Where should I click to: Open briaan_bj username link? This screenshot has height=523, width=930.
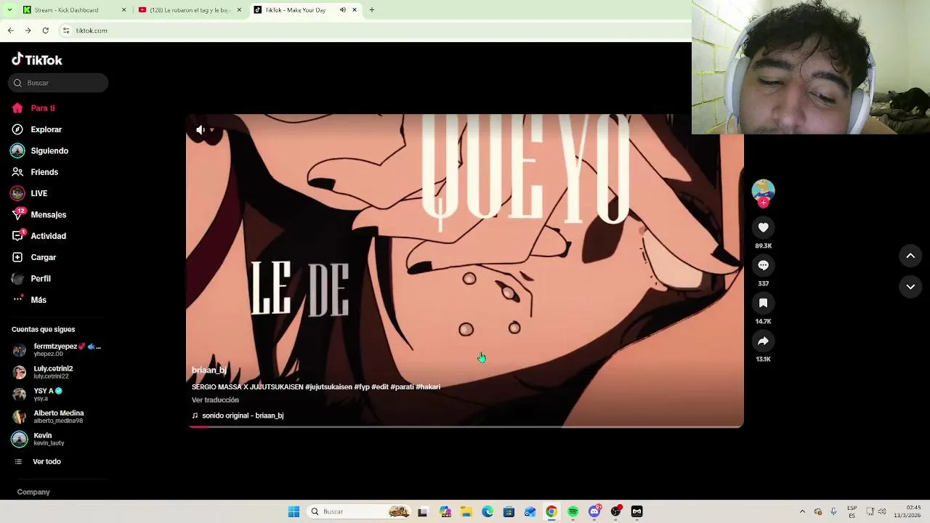[209, 370]
